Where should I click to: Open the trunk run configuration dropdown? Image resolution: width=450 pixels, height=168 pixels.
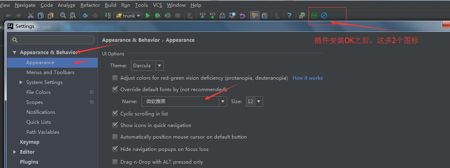pyautogui.click(x=128, y=16)
